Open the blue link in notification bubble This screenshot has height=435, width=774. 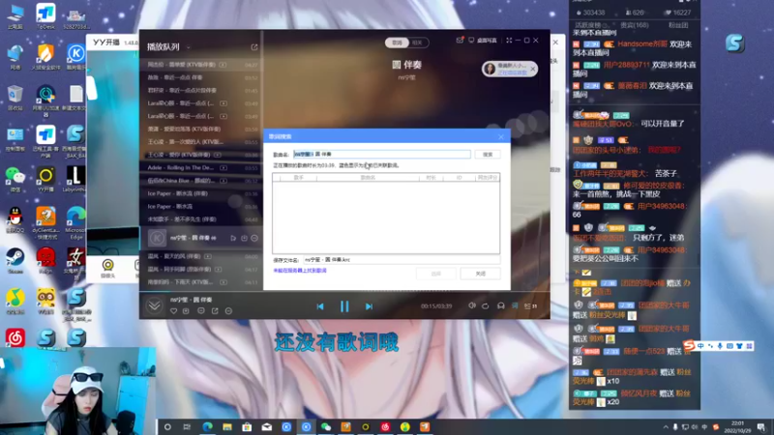tap(512, 72)
